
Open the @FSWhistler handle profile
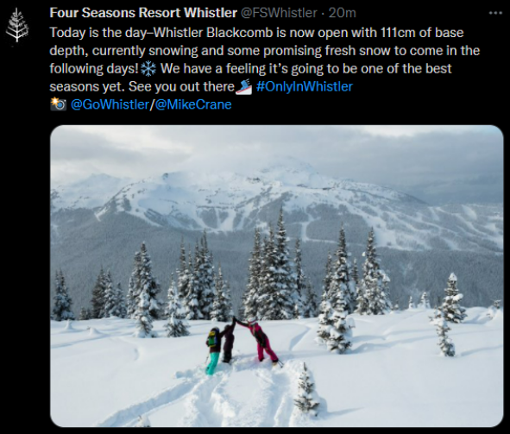(x=279, y=13)
